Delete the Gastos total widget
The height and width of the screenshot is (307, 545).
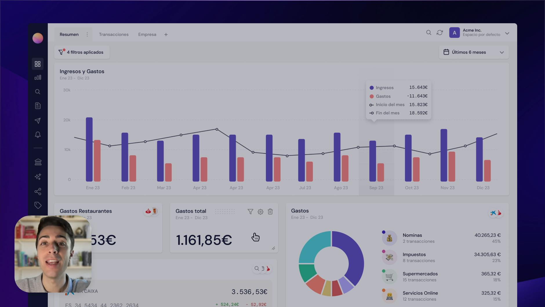[270, 212]
